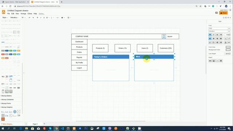This screenshot has width=233, height=131.
Task: Open the Edit menu
Action: tap(13, 14)
